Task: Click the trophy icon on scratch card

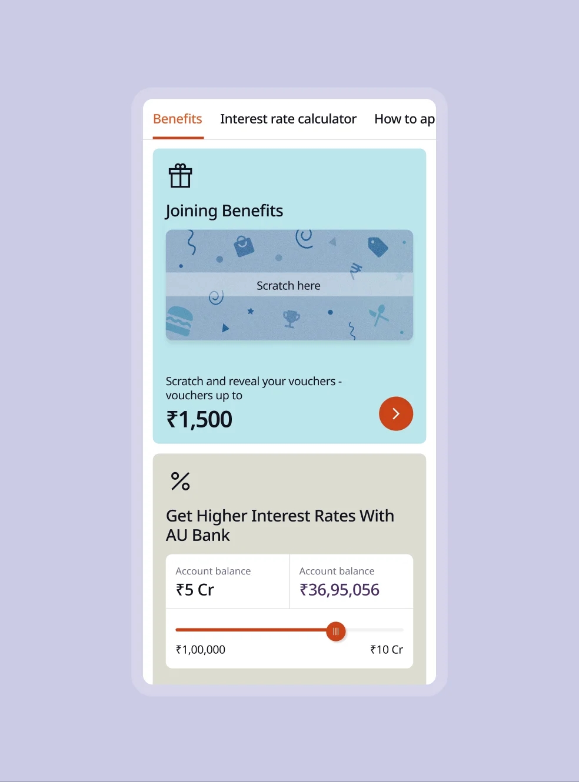Action: click(x=291, y=318)
